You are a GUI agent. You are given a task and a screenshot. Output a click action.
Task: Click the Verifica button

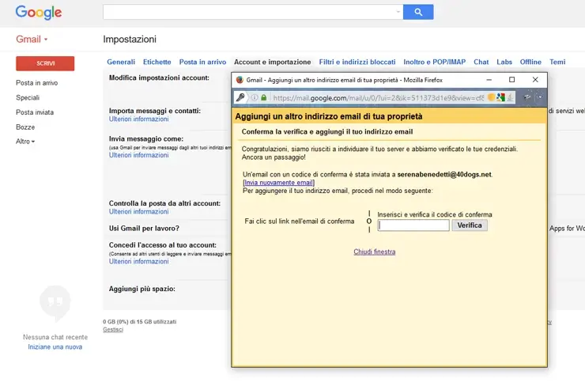pyautogui.click(x=470, y=225)
